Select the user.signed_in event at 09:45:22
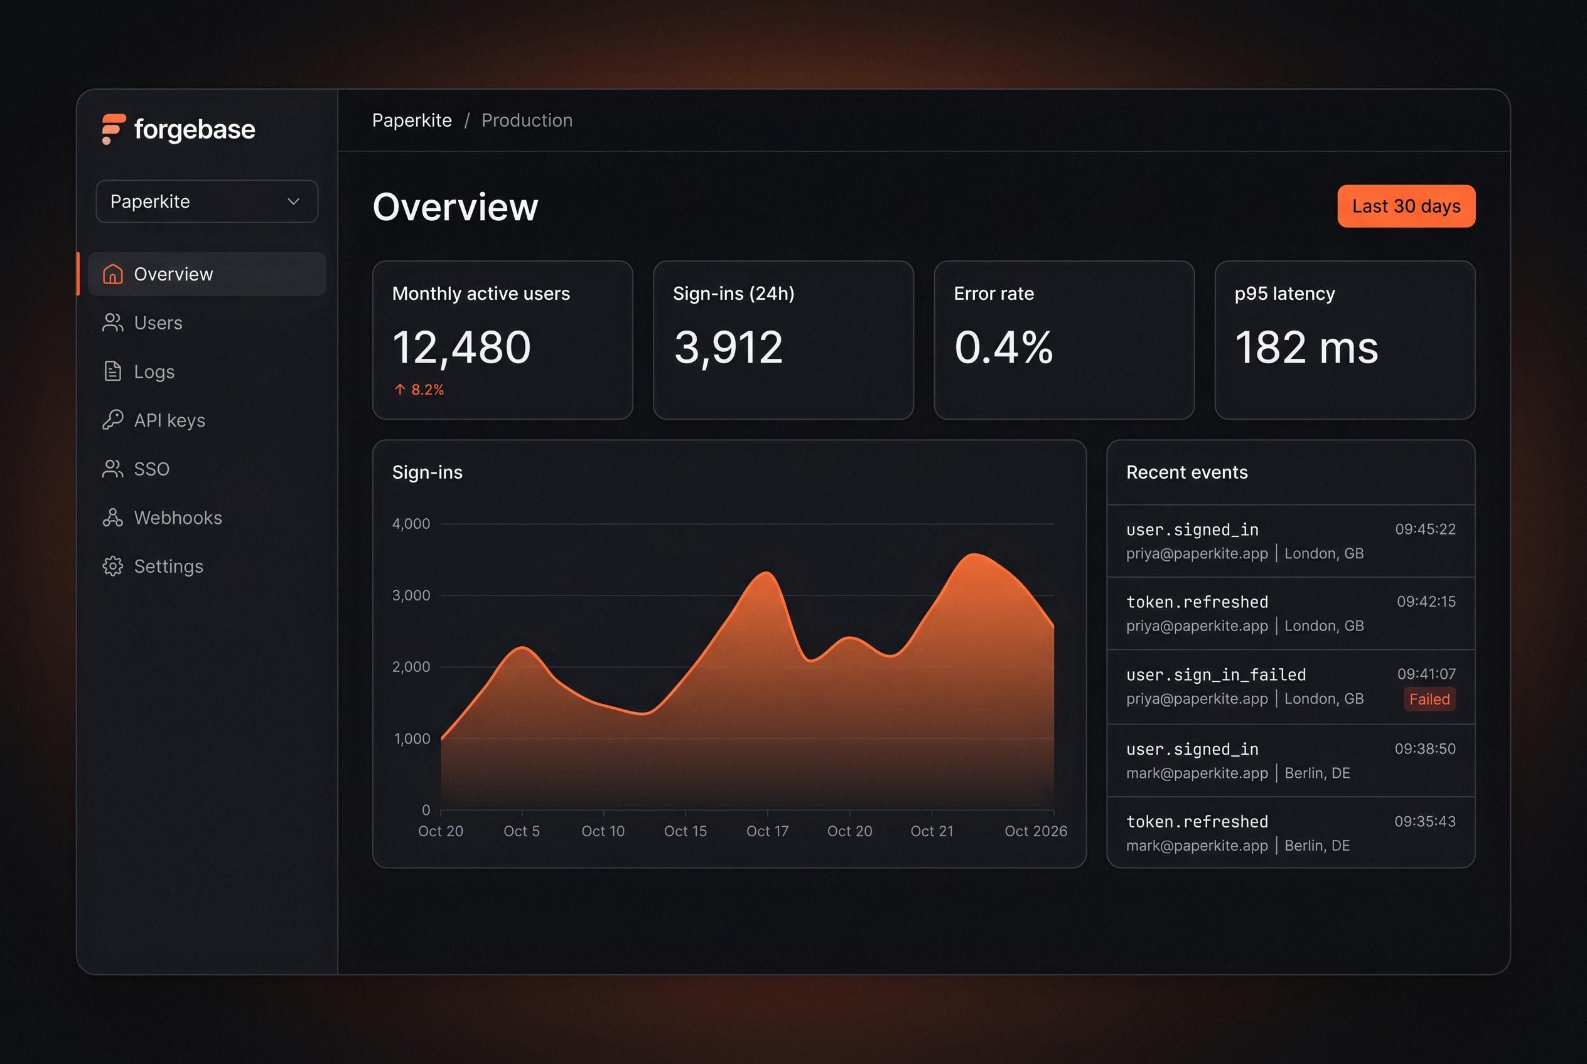Viewport: 1587px width, 1064px height. pyautogui.click(x=1290, y=541)
